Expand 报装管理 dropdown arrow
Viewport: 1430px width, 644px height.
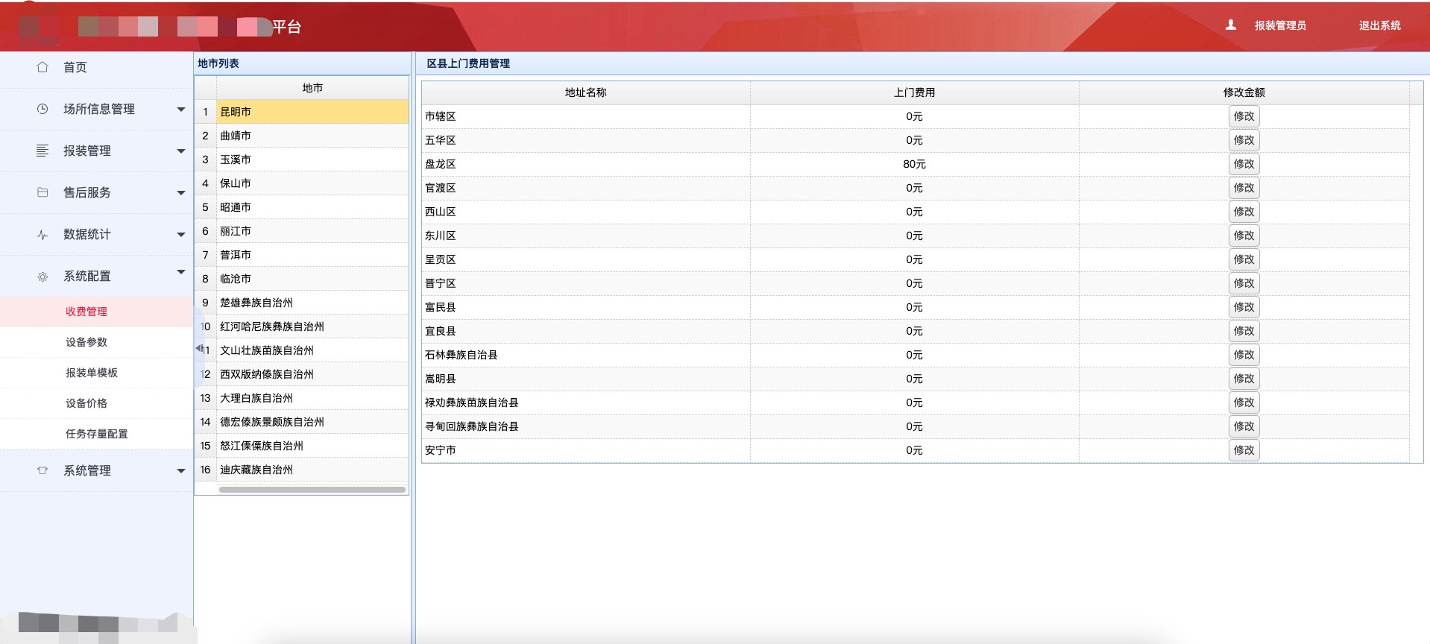180,151
